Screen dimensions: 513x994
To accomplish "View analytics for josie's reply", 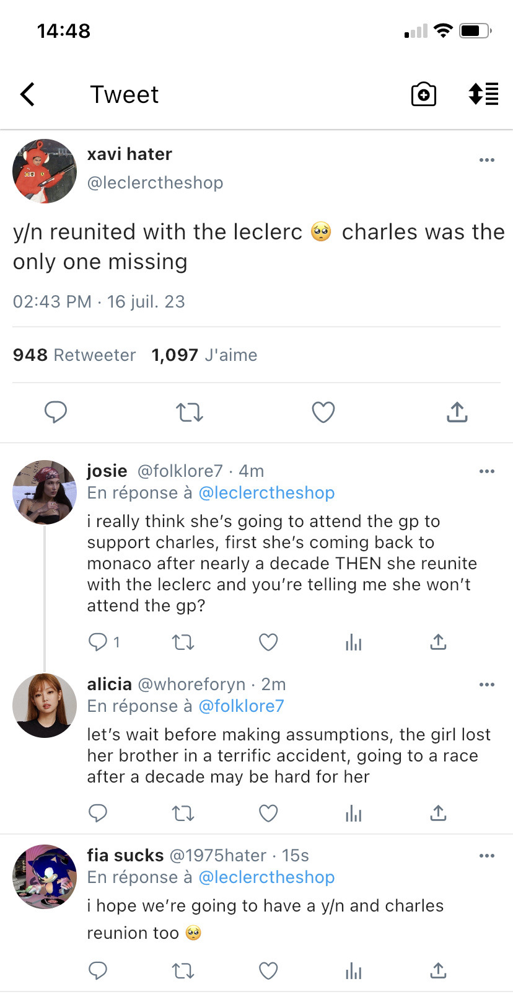I will [x=354, y=642].
